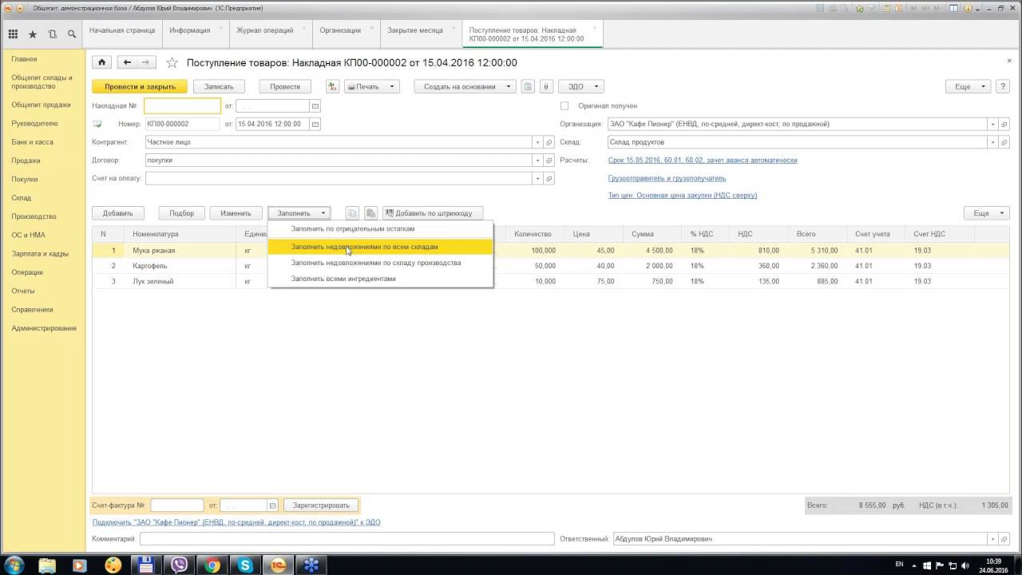Screen dimensions: 1022x575
Task: Click the Накладная № input field
Action: click(x=183, y=105)
